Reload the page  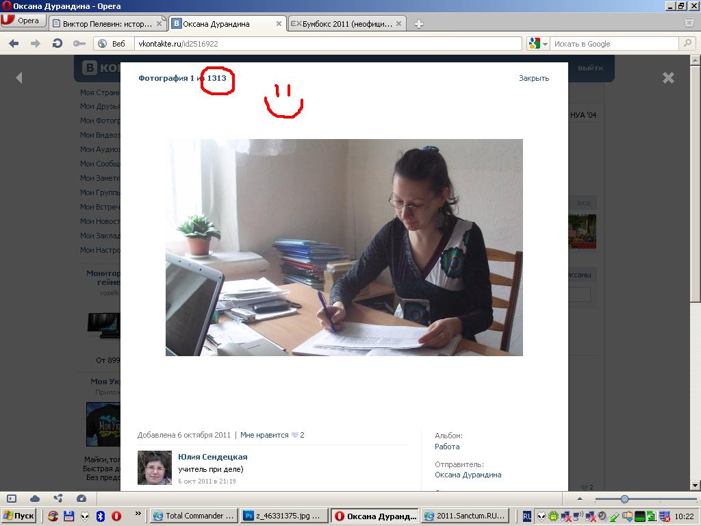pyautogui.click(x=58, y=43)
